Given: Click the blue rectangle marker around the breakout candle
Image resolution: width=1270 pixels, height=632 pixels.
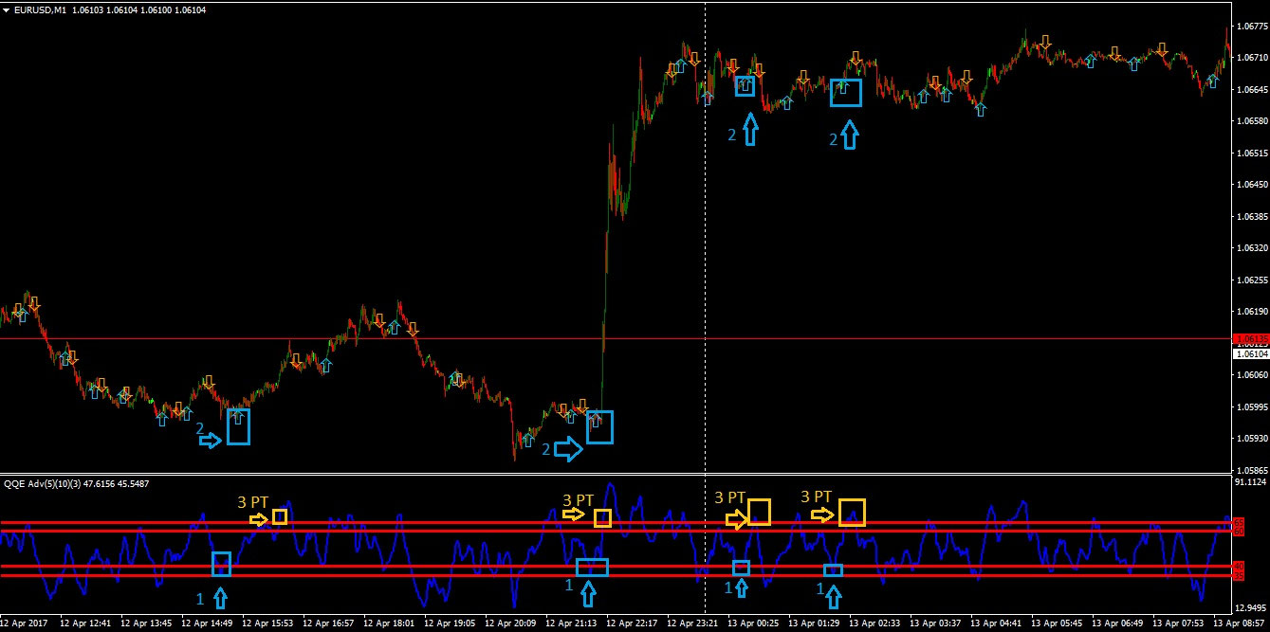Looking at the screenshot, I should tap(600, 426).
